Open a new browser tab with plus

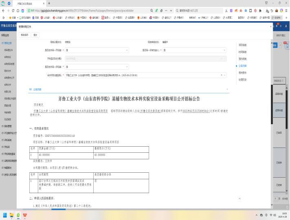49,3
